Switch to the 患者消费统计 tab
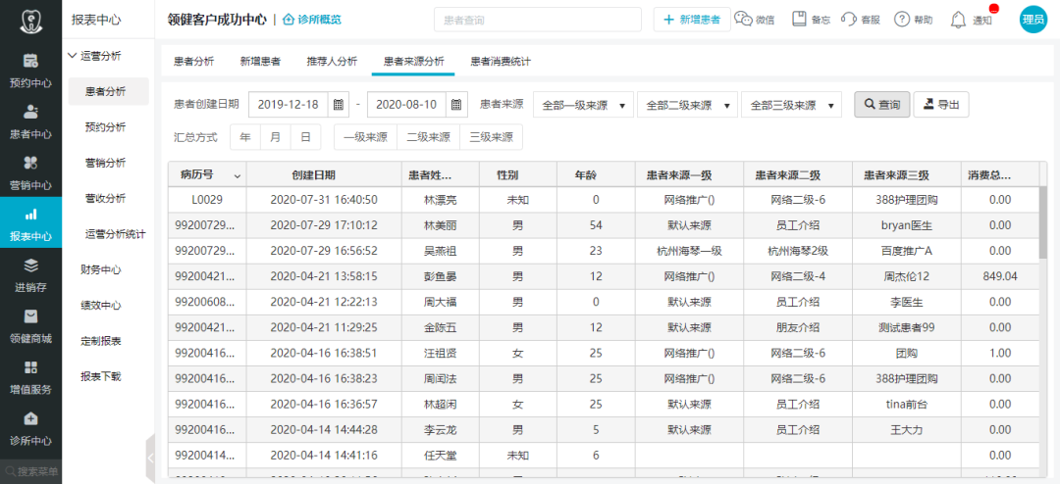The height and width of the screenshot is (484, 1060). (x=501, y=62)
